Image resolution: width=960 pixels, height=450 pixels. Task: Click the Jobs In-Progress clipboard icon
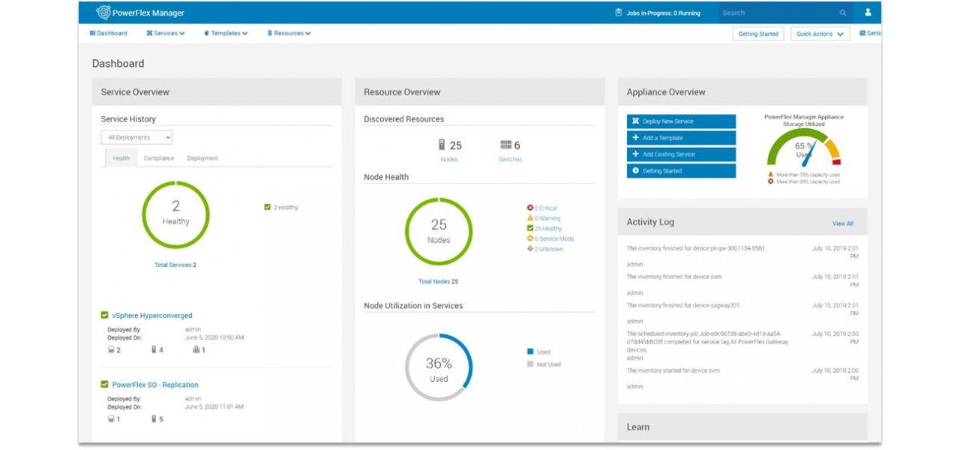pyautogui.click(x=619, y=13)
